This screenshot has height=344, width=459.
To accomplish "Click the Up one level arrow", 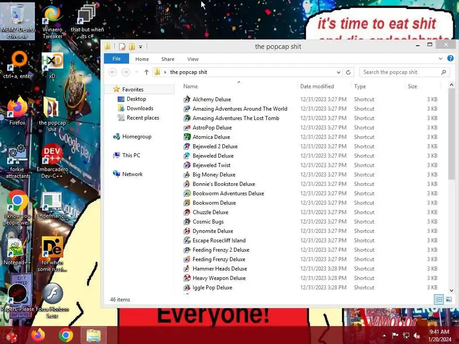I will (147, 72).
